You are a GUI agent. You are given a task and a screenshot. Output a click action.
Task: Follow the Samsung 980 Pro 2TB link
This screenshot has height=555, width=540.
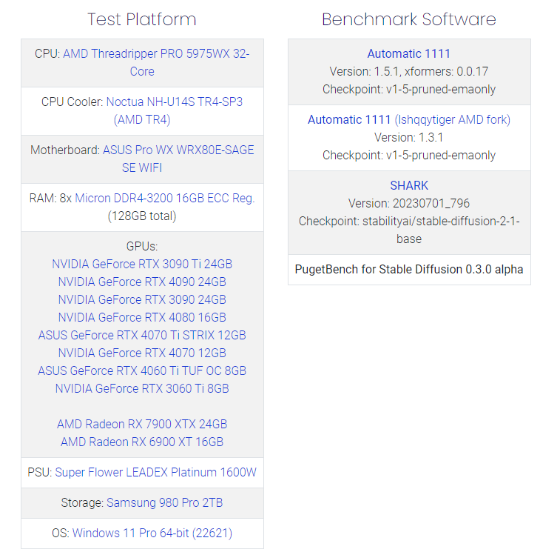coord(165,502)
